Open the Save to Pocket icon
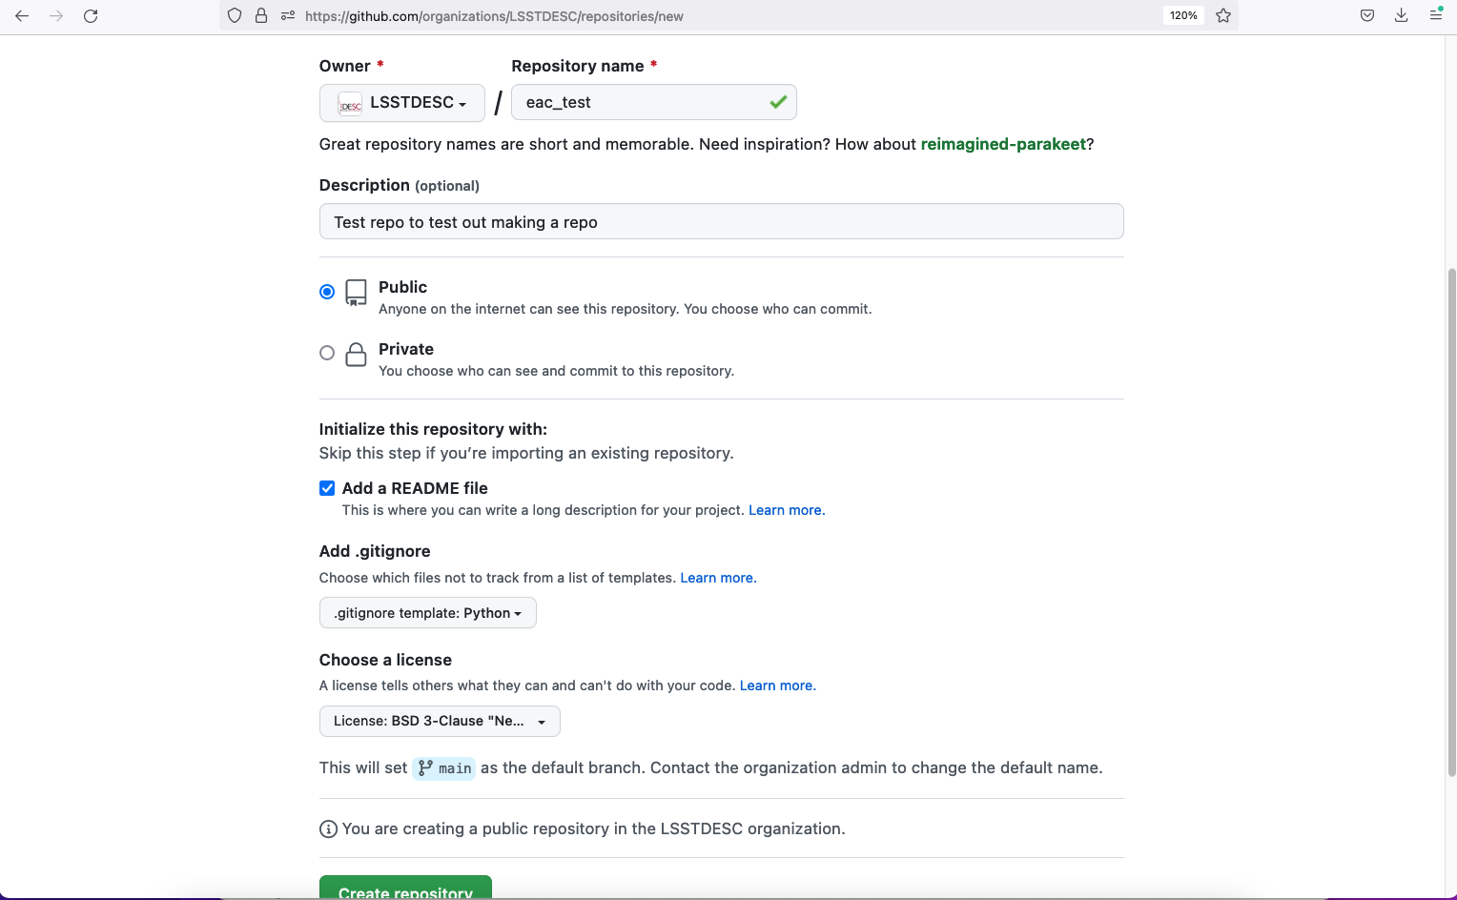1457x900 pixels. tap(1367, 16)
